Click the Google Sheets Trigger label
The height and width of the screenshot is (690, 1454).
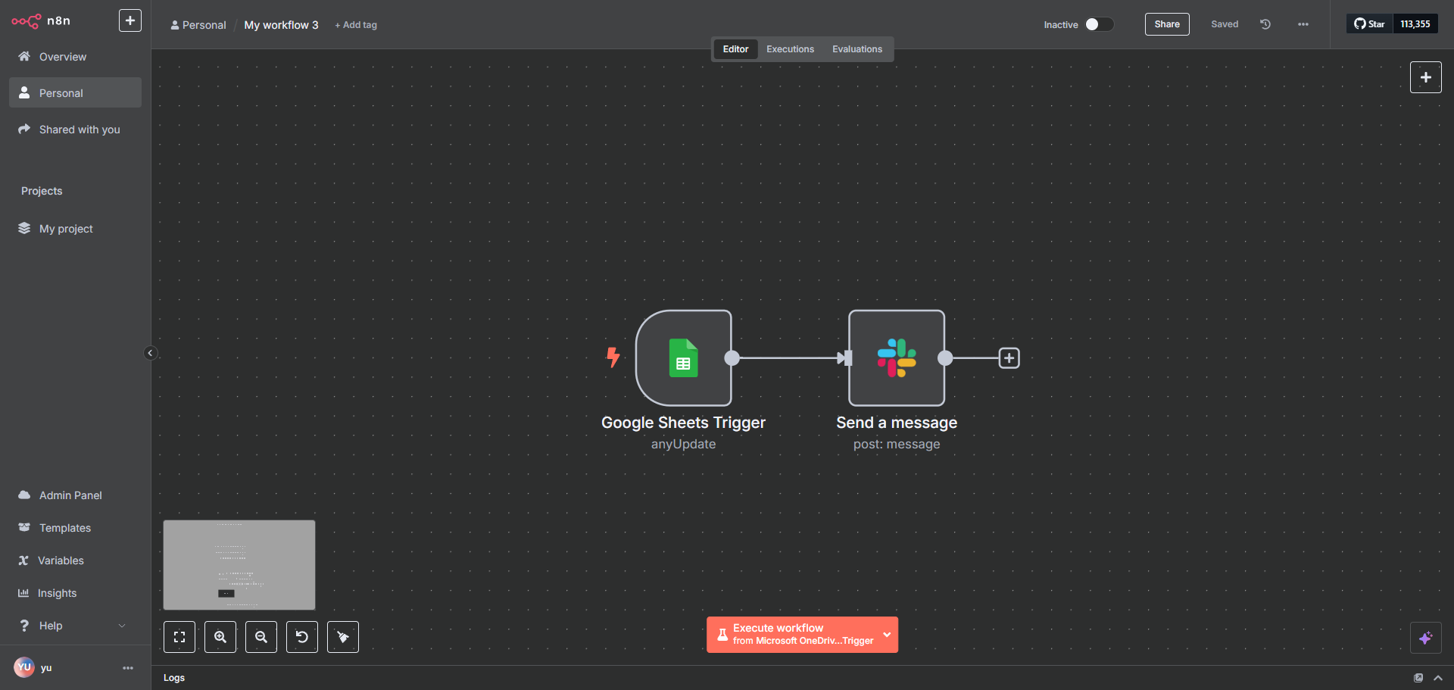pyautogui.click(x=683, y=423)
